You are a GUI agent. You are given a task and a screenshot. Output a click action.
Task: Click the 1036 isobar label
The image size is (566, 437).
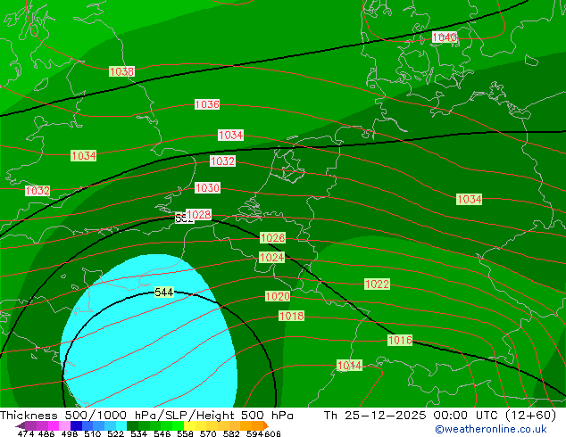207,104
